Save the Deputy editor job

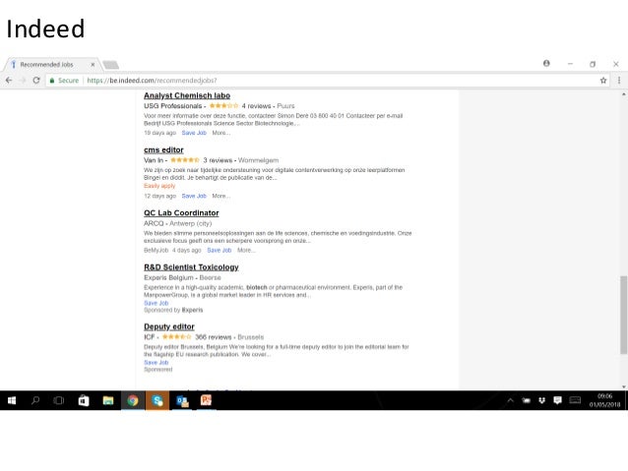[157, 363]
